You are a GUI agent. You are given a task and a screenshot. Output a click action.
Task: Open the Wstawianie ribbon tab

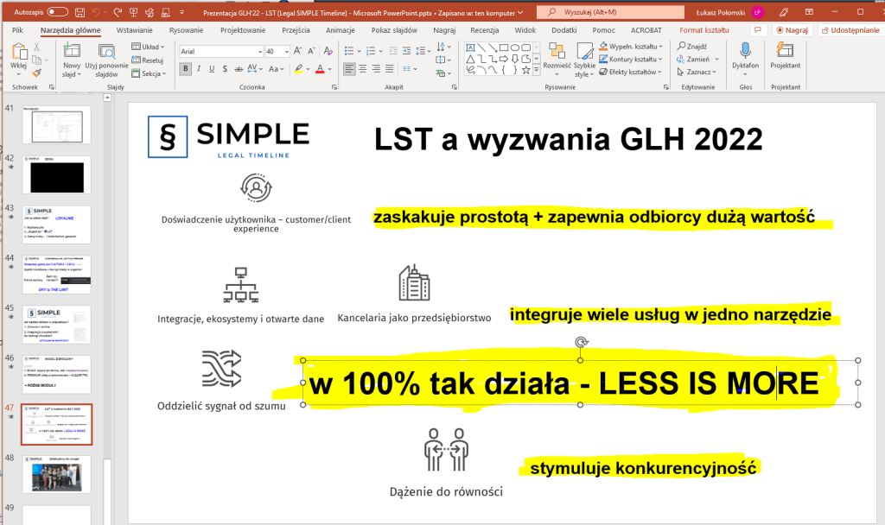coord(134,30)
